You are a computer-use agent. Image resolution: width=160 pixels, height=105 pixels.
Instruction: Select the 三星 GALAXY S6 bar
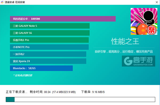pyautogui.click(x=50, y=33)
